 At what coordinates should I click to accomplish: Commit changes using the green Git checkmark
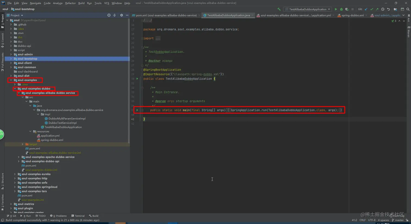tap(372, 9)
